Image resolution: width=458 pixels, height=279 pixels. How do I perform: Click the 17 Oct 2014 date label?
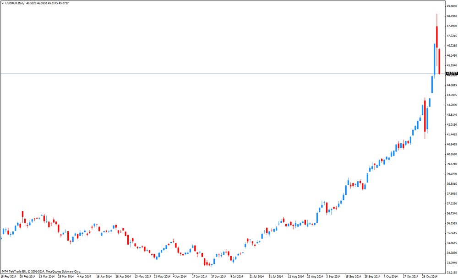[x=410, y=276]
